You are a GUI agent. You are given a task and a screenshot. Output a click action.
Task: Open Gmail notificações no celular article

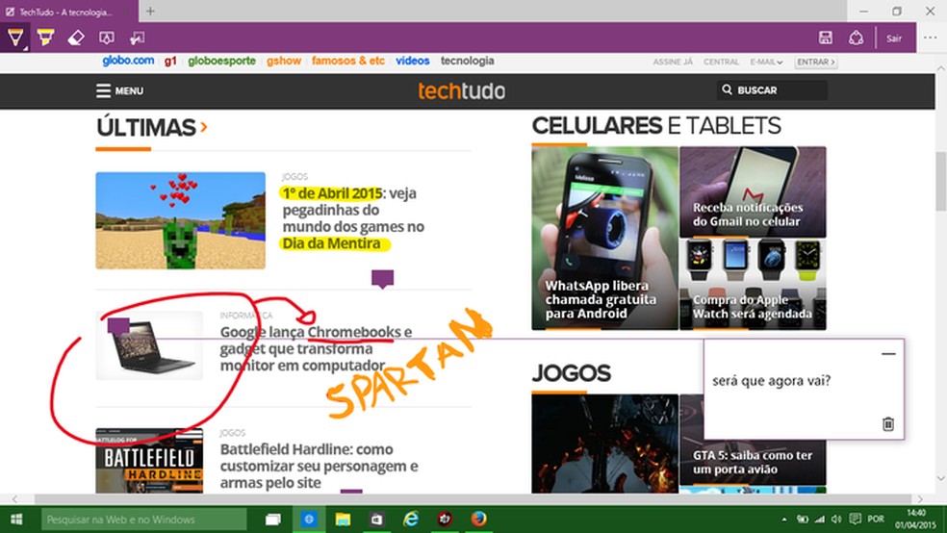click(x=753, y=191)
